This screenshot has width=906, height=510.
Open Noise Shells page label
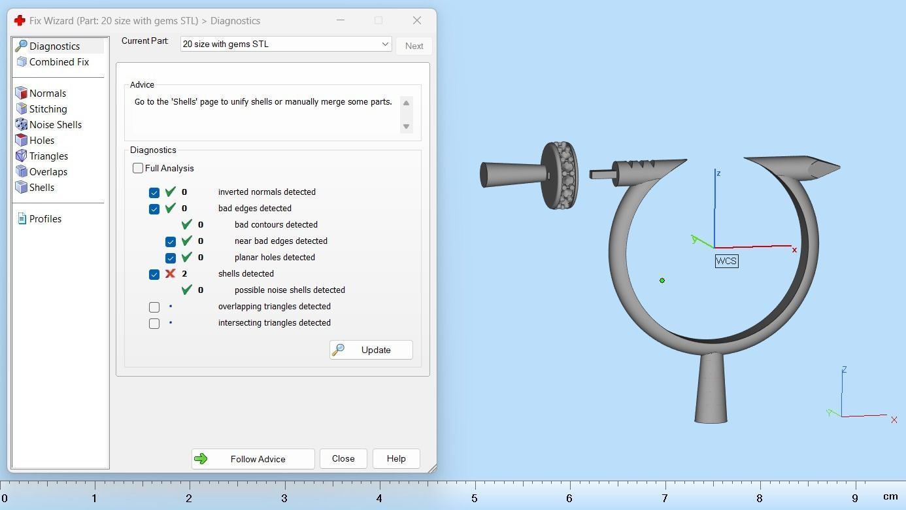pos(56,124)
